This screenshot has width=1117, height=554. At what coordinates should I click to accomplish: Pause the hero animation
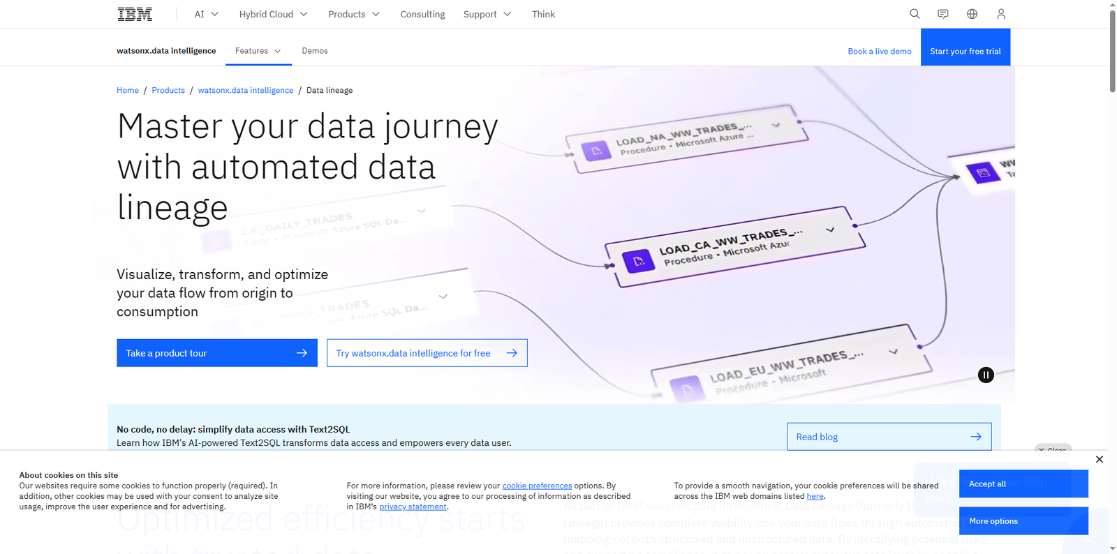click(986, 375)
